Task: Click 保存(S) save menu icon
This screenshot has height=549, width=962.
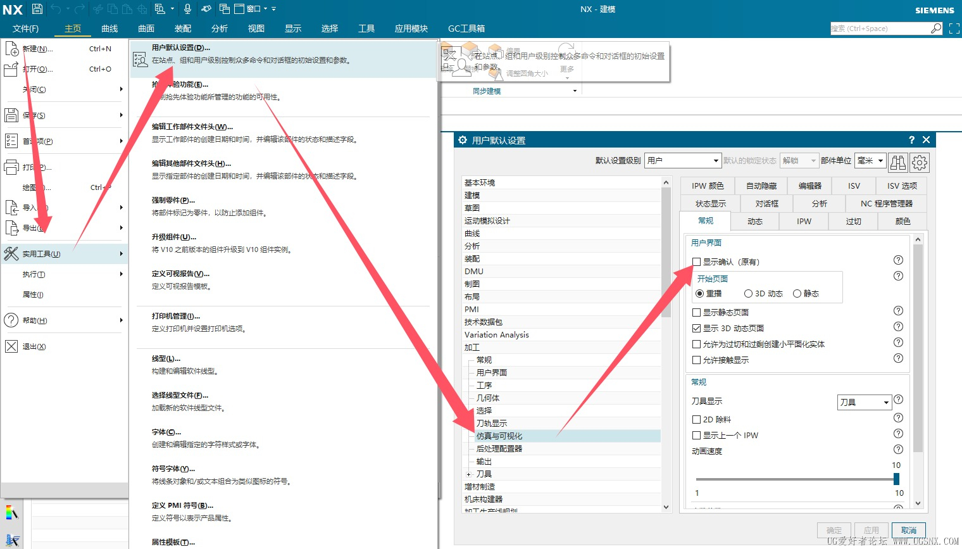Action: 11,115
